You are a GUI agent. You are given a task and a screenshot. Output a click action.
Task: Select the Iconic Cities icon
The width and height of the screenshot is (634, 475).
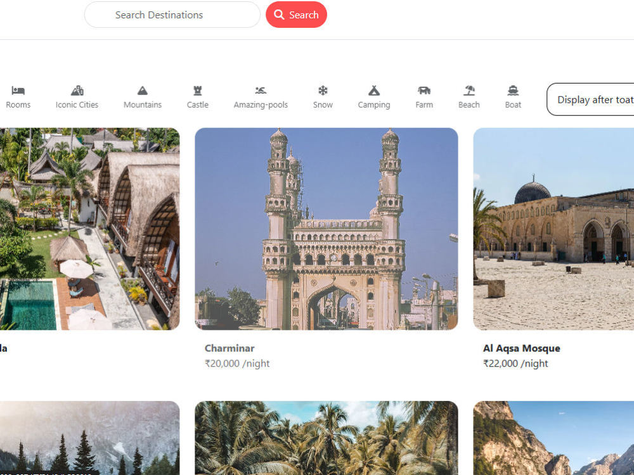pos(77,91)
